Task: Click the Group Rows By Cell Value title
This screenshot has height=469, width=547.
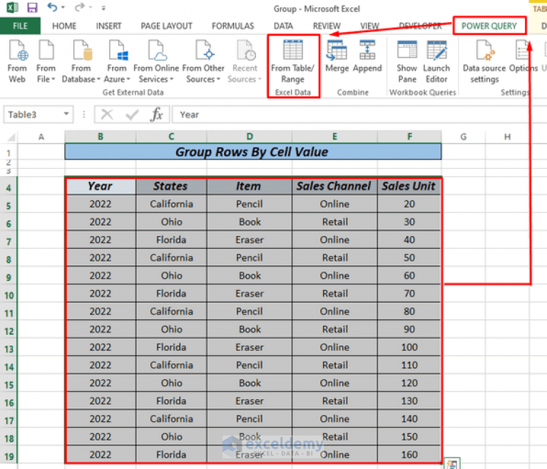Action: [252, 152]
